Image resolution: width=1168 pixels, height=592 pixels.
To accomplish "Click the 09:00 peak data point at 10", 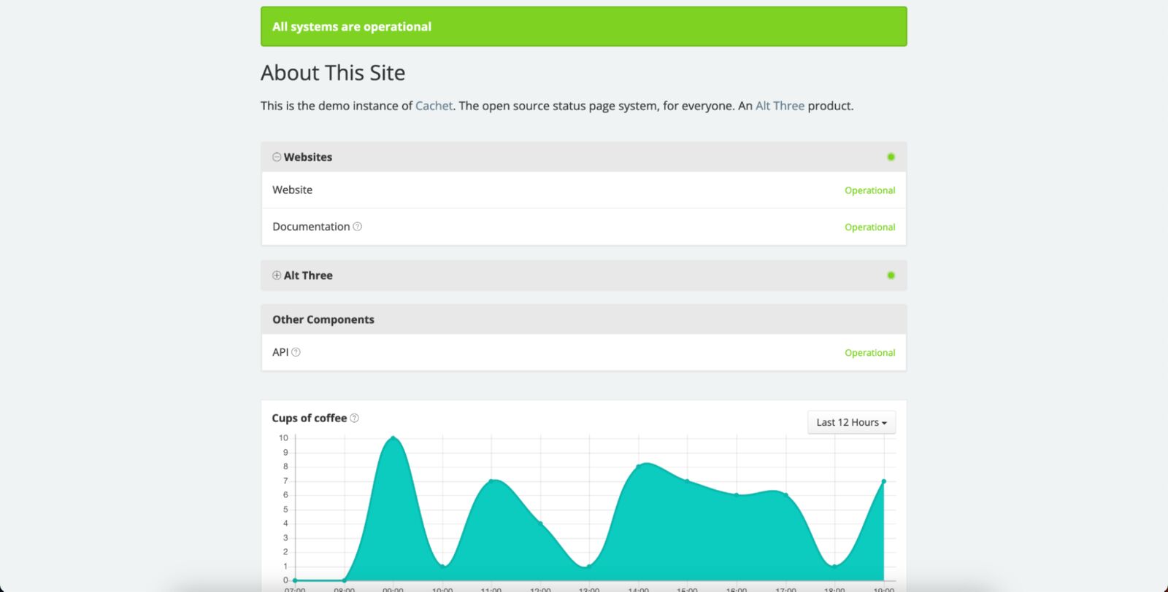I will coord(393,438).
